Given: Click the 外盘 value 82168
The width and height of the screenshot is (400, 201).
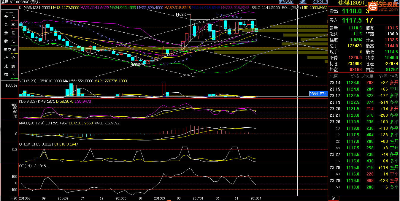Looking at the screenshot, I should click(x=356, y=69).
